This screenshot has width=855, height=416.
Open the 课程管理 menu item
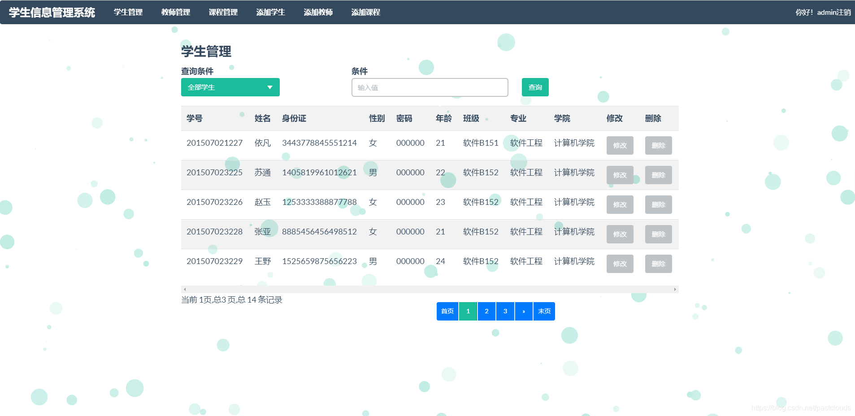pos(223,12)
